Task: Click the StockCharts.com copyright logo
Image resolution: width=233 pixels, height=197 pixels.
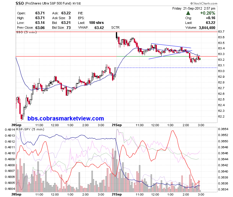Action: (x=204, y=3)
